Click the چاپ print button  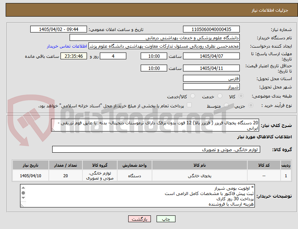[x=166, y=219]
